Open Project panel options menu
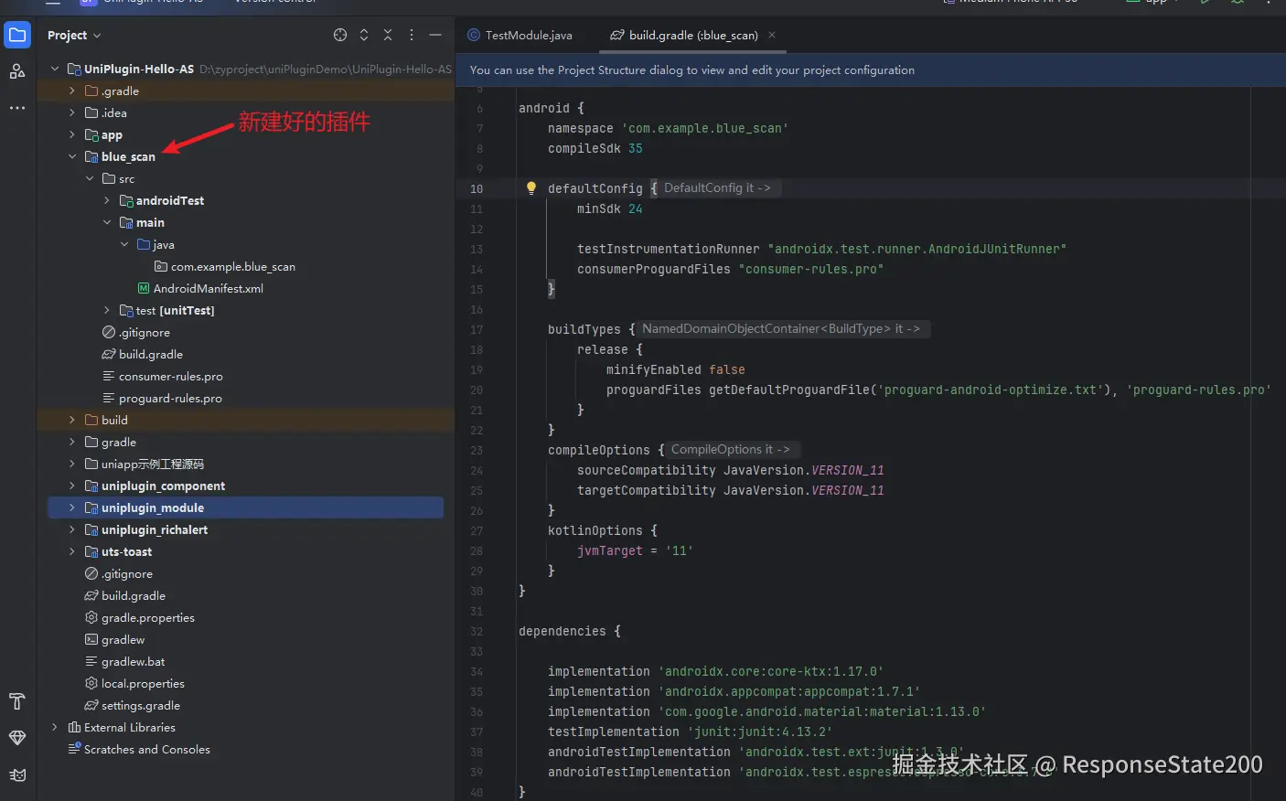The width and height of the screenshot is (1286, 801). tap(412, 35)
